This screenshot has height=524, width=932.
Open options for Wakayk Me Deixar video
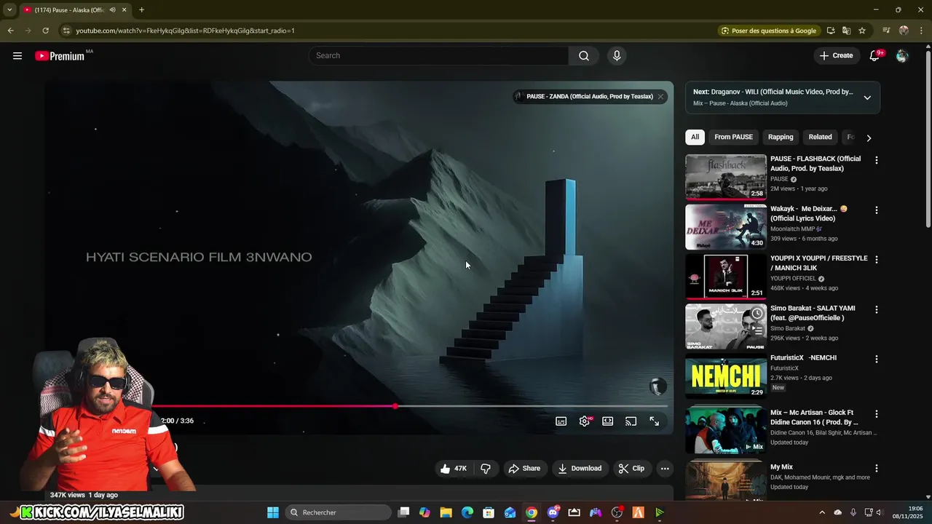tap(876, 210)
